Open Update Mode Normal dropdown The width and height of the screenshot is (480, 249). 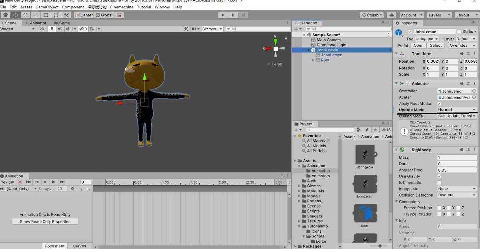click(457, 110)
